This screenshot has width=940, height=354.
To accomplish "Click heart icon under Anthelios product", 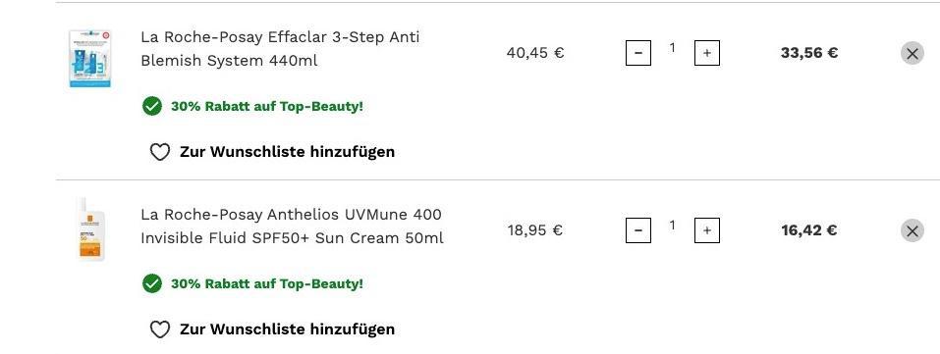I will click(159, 329).
